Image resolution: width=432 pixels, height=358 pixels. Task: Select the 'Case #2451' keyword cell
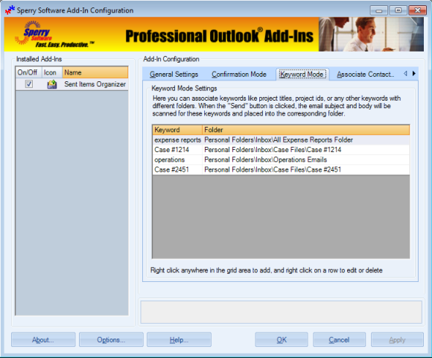(177, 169)
